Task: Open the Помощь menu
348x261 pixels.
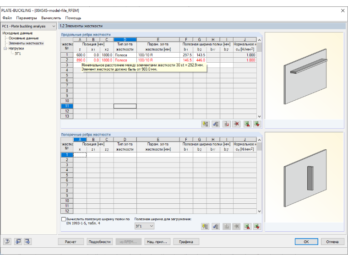Action: [73, 18]
